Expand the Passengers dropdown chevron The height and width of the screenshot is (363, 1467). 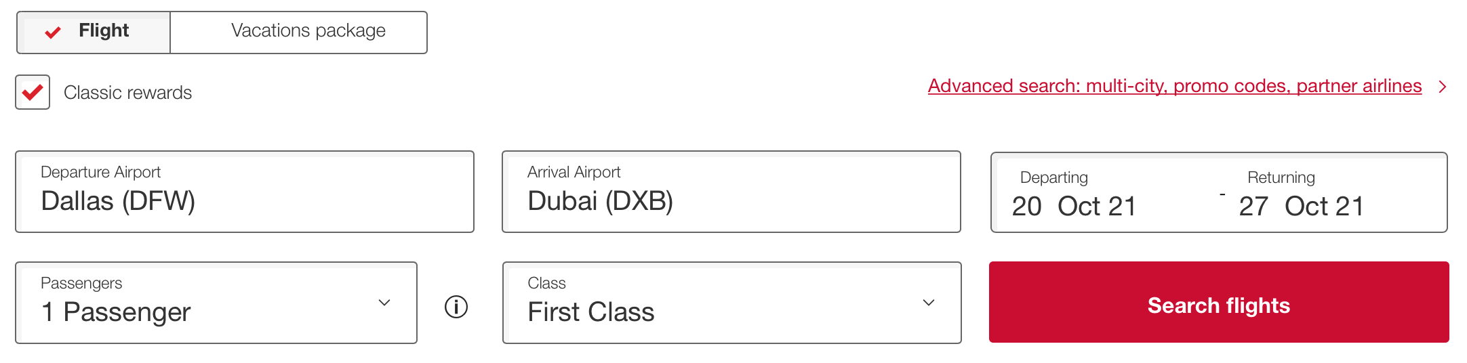pyautogui.click(x=384, y=303)
